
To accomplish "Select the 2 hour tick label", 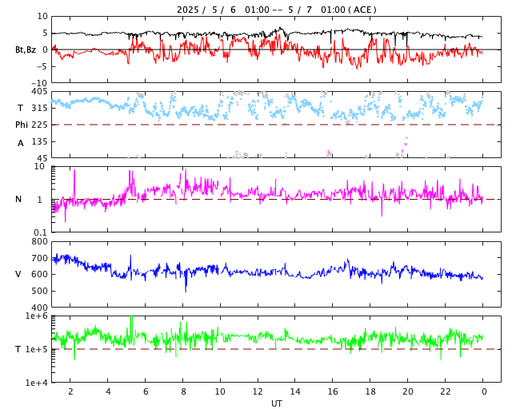I will point(70,391).
